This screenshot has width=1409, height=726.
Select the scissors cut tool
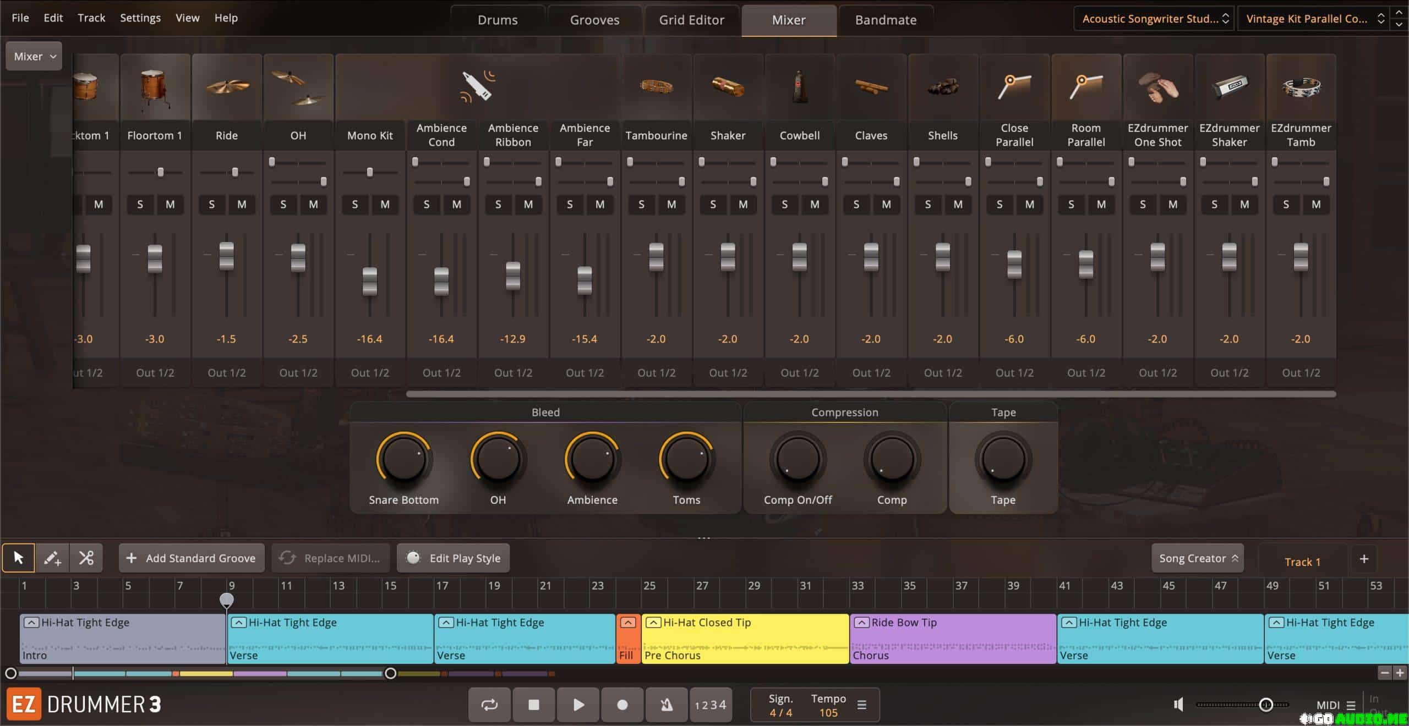86,558
